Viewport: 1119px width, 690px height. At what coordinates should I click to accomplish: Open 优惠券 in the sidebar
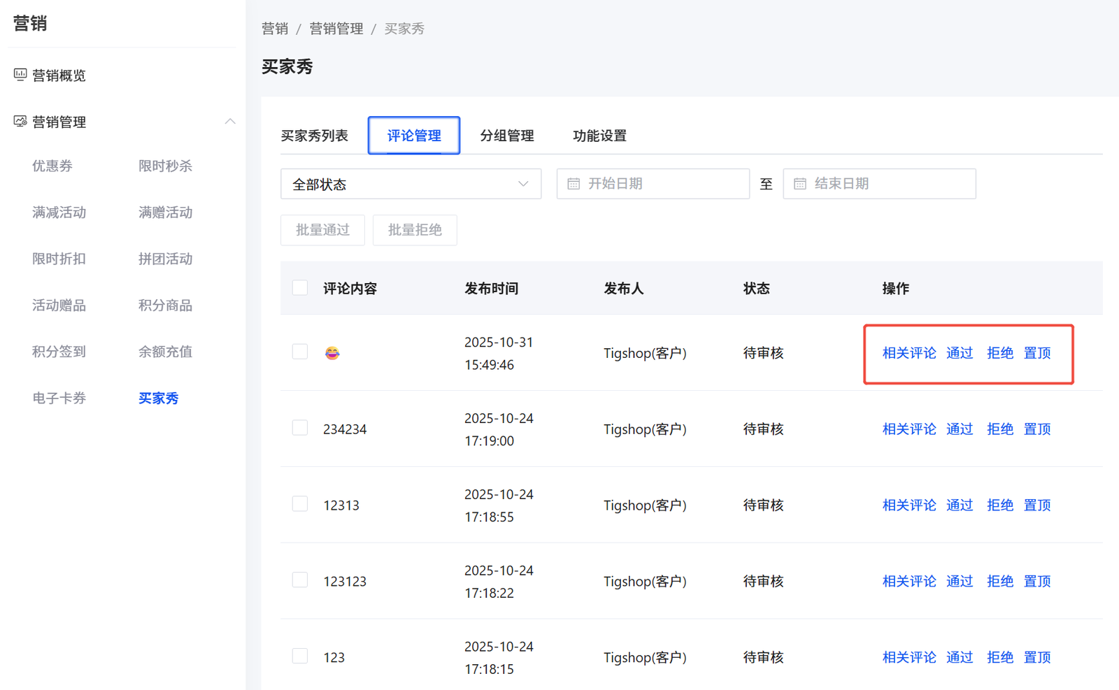pos(52,166)
